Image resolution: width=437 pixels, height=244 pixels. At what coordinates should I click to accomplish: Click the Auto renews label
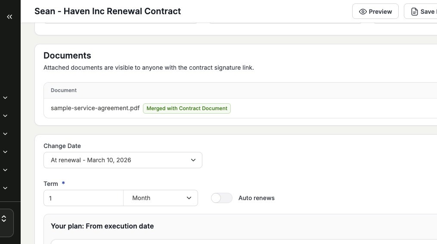[x=256, y=198]
